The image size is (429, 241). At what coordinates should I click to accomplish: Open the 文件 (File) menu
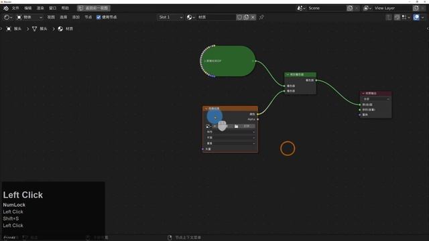tap(15, 8)
